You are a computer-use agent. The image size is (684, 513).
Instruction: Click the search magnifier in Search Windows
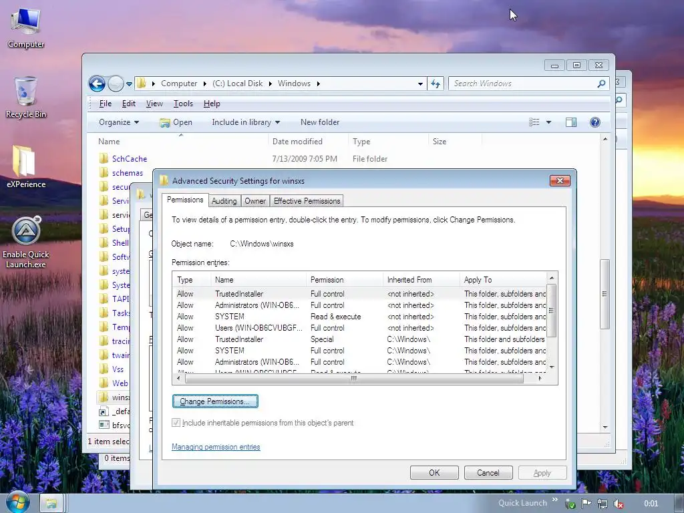601,83
